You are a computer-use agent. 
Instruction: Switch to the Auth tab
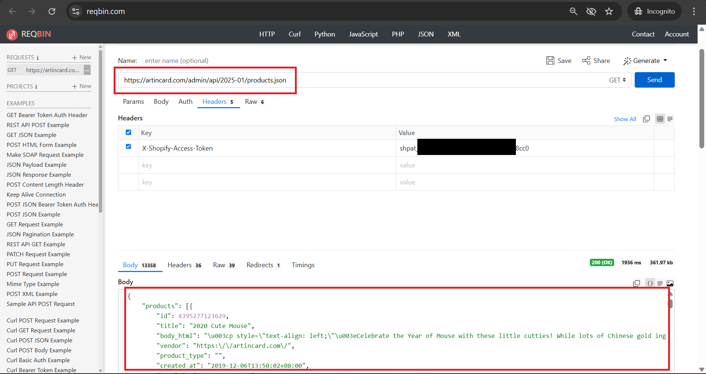(185, 102)
